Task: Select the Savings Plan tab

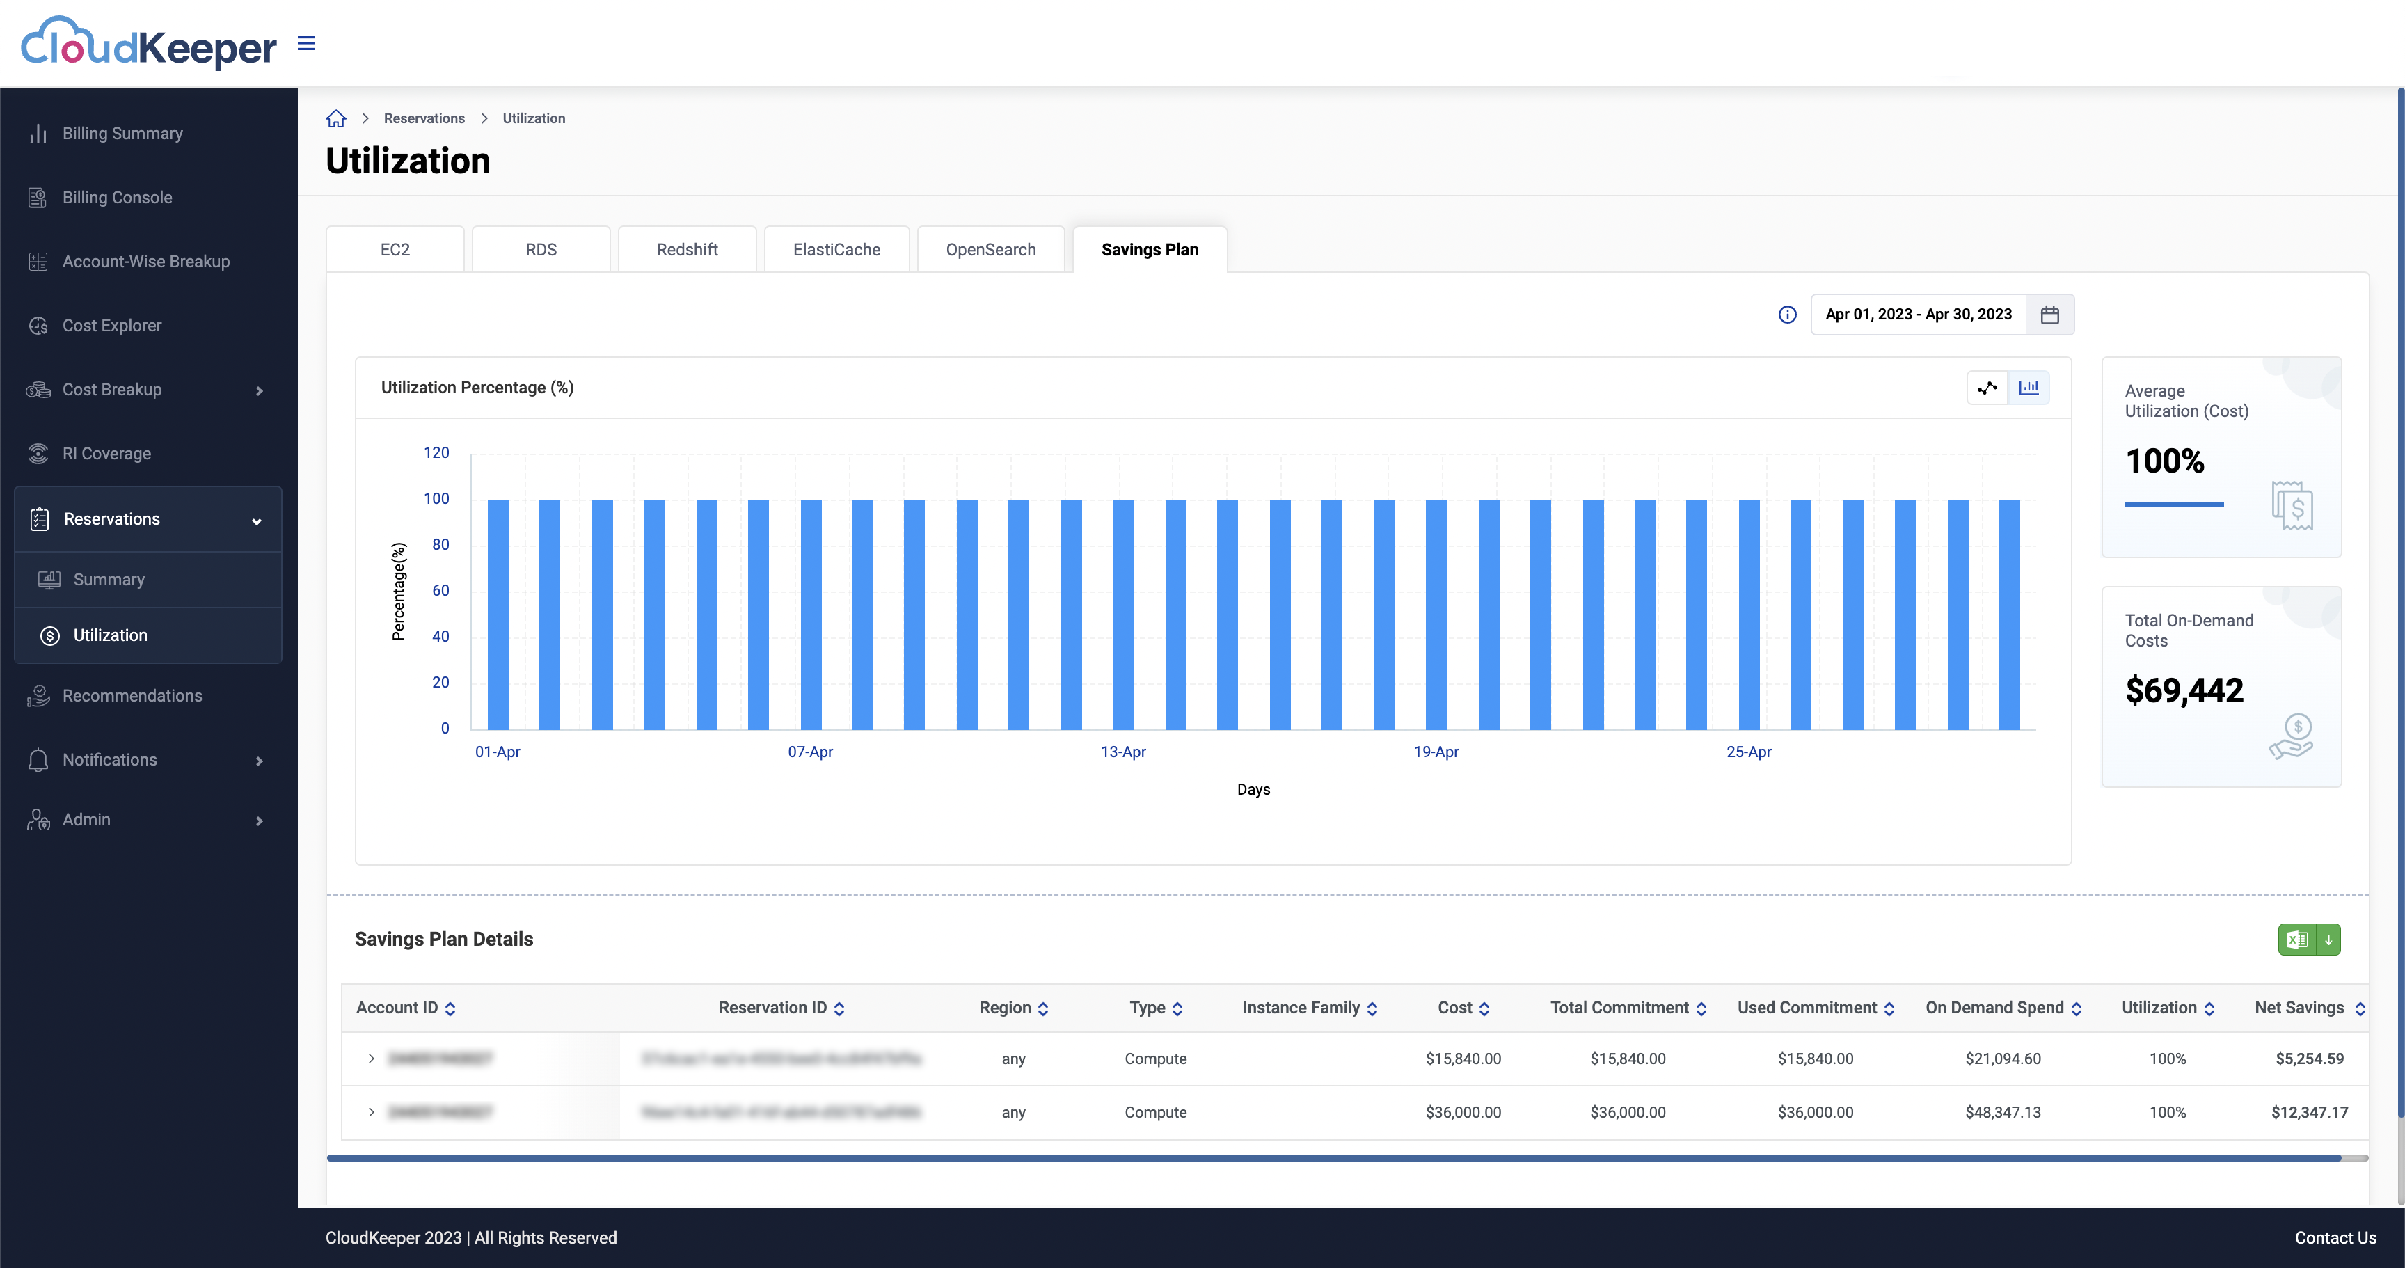Action: 1150,249
